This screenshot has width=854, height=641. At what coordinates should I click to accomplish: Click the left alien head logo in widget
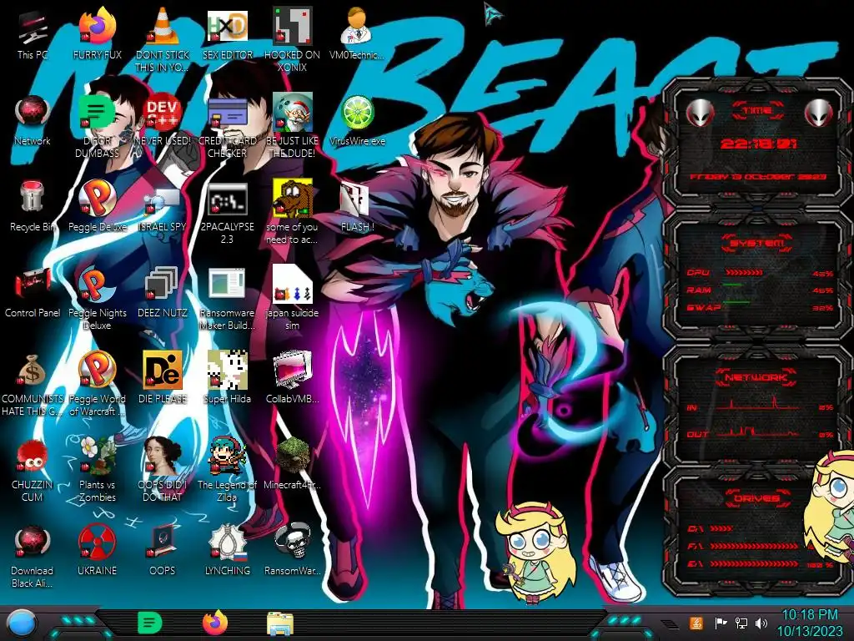700,113
